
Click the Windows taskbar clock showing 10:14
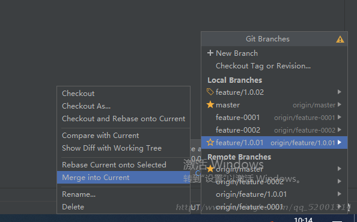(303, 220)
